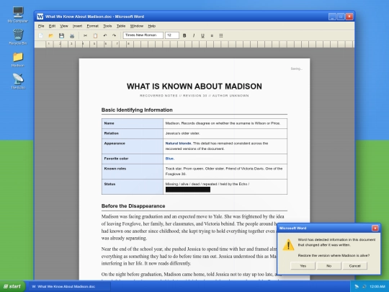Click the 'Before the Disappearance' heading
The height and width of the screenshot is (292, 389).
pyautogui.click(x=133, y=206)
